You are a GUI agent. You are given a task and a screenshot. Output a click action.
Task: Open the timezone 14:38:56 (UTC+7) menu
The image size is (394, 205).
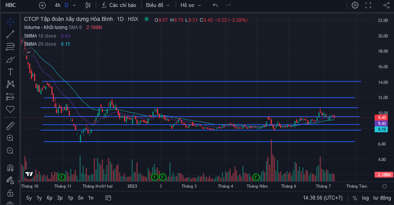323,198
